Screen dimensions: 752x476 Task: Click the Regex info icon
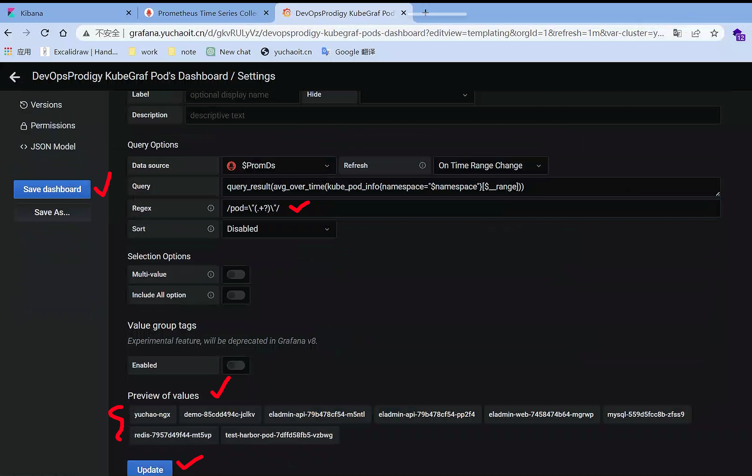point(211,208)
